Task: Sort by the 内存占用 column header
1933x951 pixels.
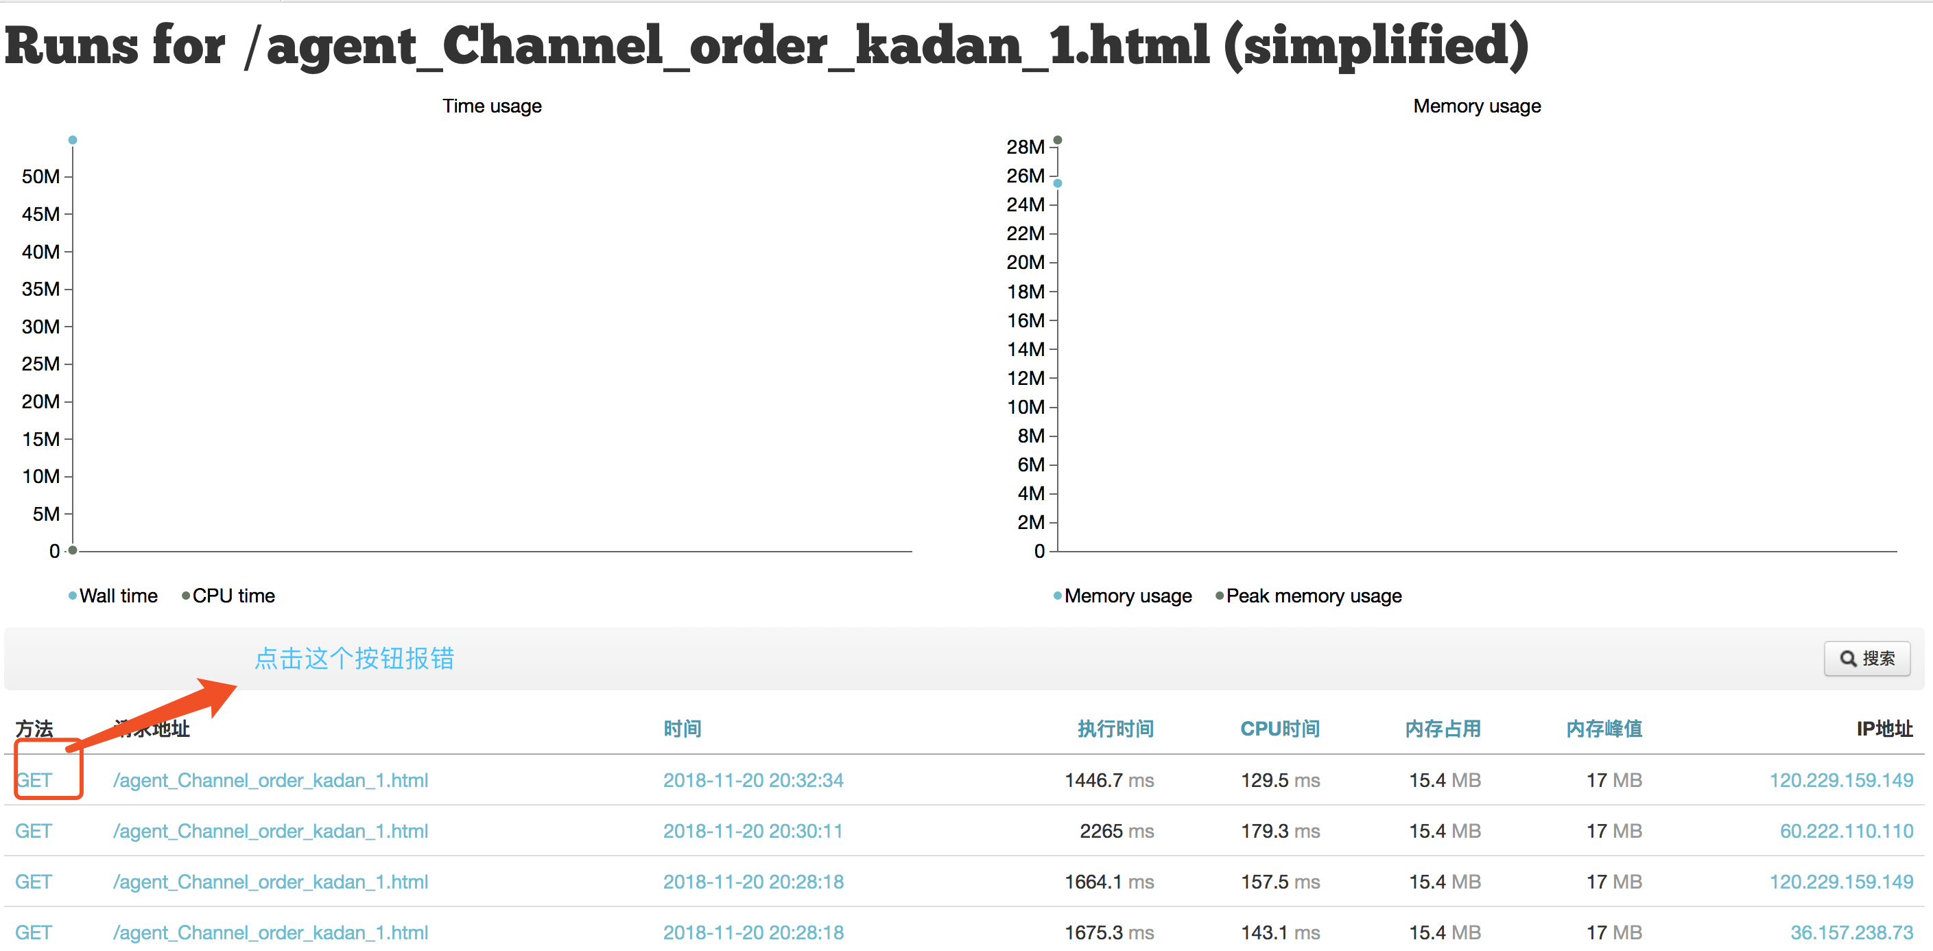Action: click(1443, 729)
